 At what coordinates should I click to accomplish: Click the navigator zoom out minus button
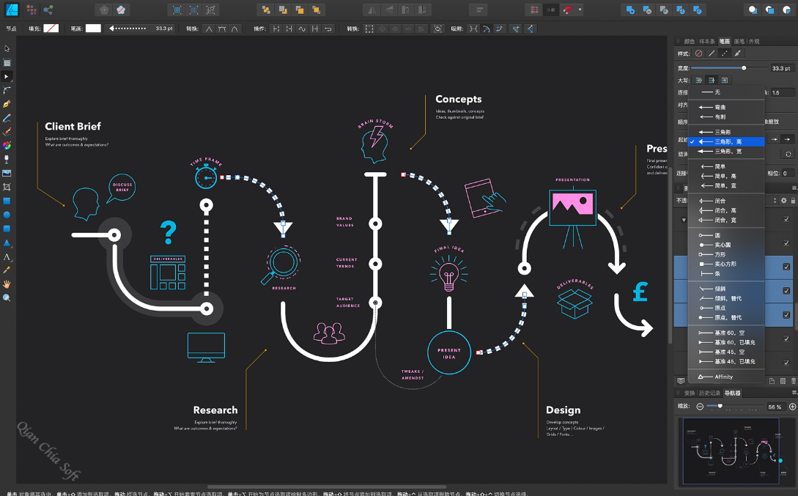pyautogui.click(x=700, y=407)
